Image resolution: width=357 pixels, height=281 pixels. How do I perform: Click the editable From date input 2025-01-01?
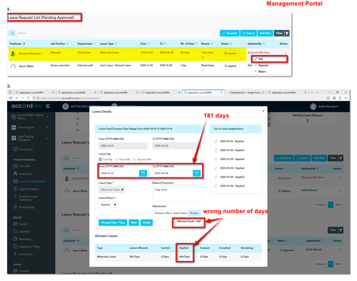pos(119,173)
